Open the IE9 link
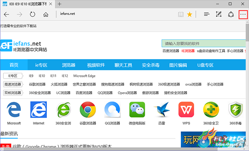 coord(31,76)
